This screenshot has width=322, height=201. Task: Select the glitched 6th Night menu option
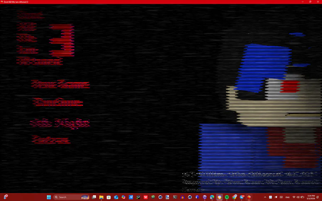point(59,123)
